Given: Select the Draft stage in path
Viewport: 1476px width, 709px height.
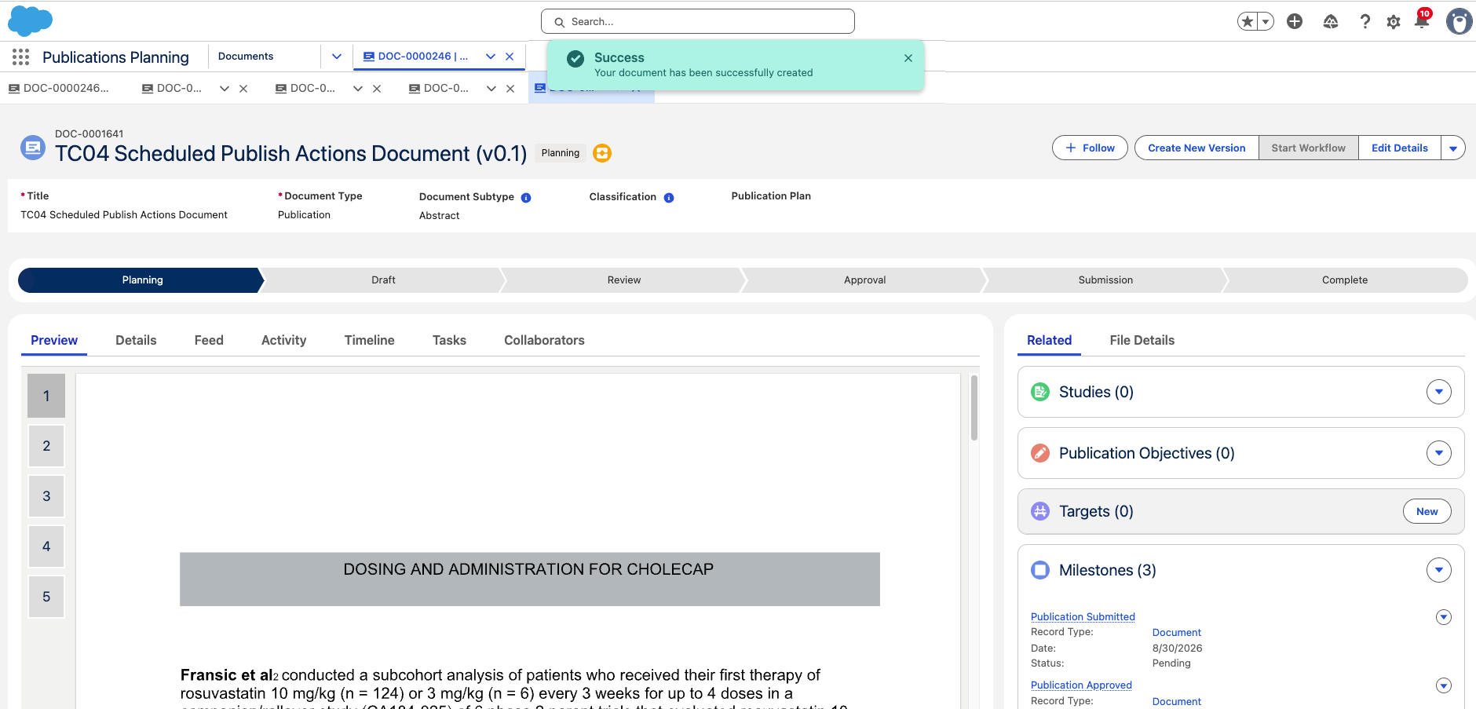Looking at the screenshot, I should click(383, 280).
